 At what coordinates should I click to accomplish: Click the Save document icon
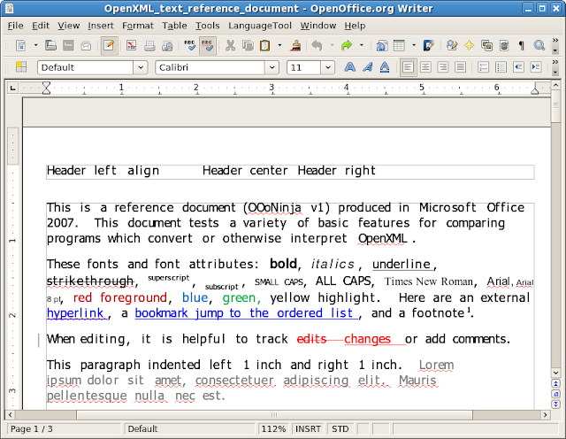pos(68,45)
